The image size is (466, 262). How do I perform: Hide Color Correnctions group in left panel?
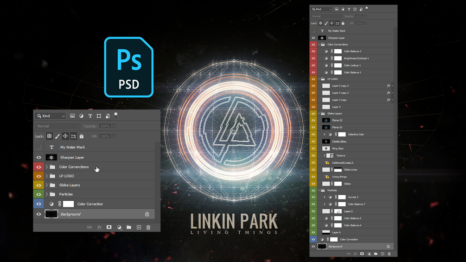[x=38, y=167]
